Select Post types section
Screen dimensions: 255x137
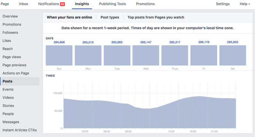click(x=110, y=17)
